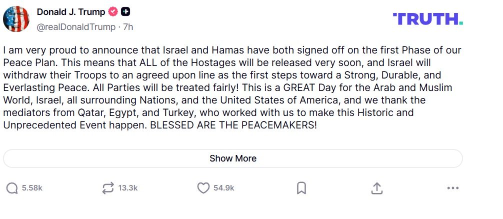ReTruth this post using the arrows icon
Viewport: 503px width, 219px height.
pyautogui.click(x=107, y=188)
